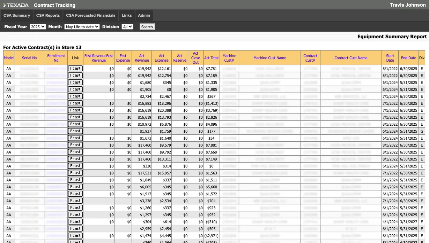Switch to the CSA Summary tab

pyautogui.click(x=17, y=15)
